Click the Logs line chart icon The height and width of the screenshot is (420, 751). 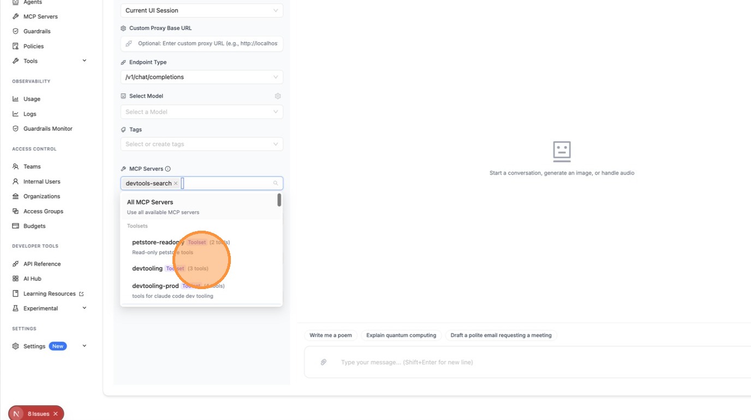pyautogui.click(x=15, y=114)
